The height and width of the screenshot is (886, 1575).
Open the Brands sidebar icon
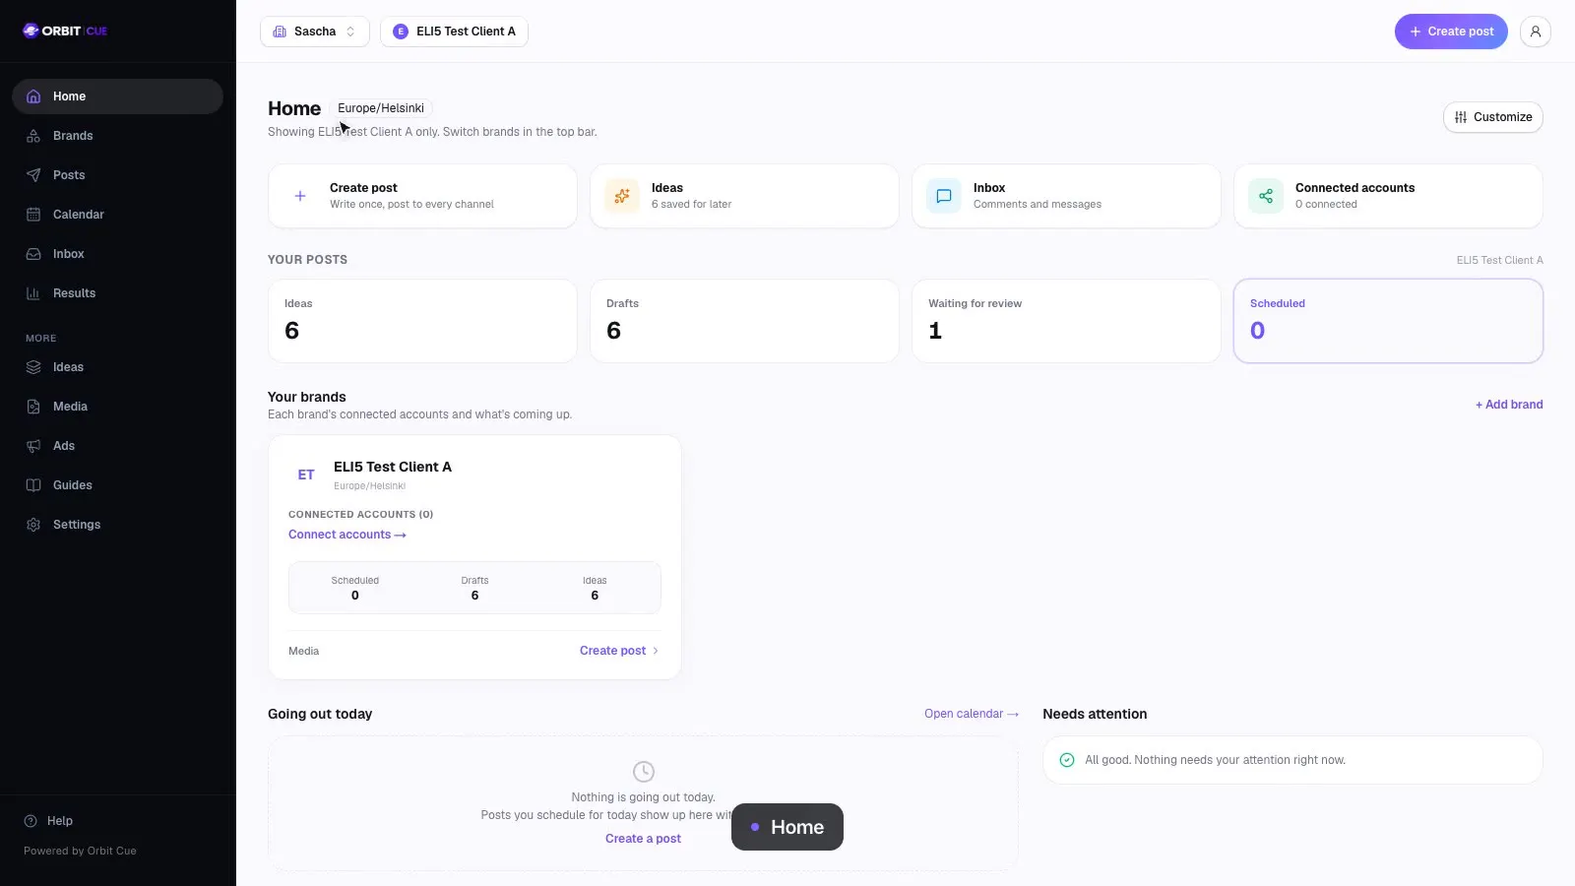coord(33,136)
